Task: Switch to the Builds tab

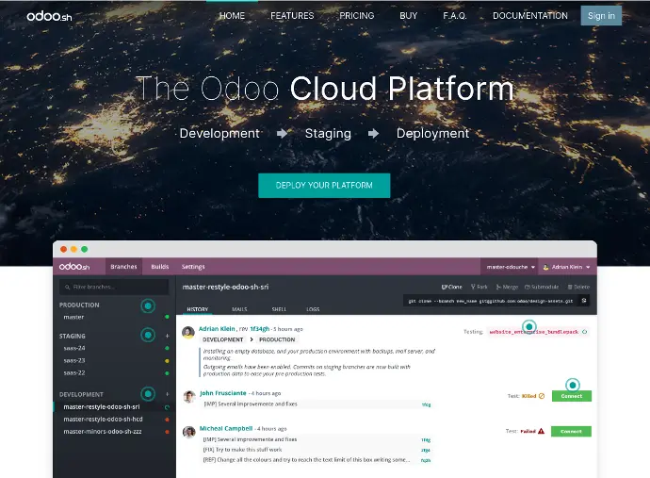Action: (160, 267)
